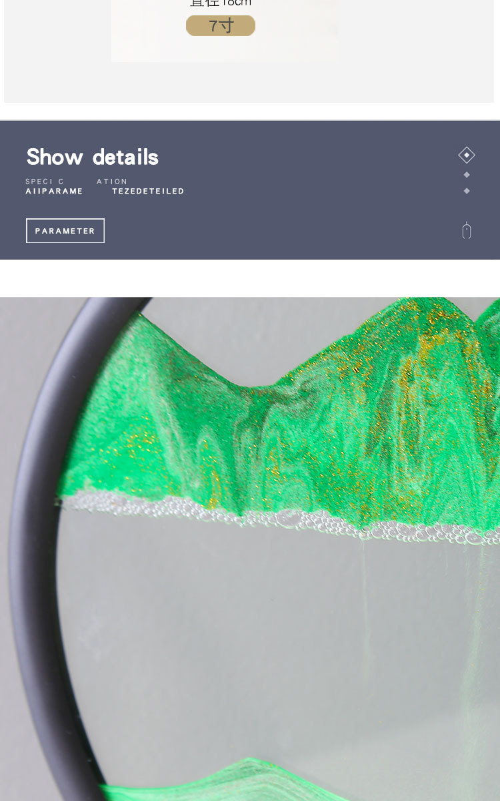Select the middle small diamond dot
The width and height of the screenshot is (500, 801).
pyautogui.click(x=467, y=175)
